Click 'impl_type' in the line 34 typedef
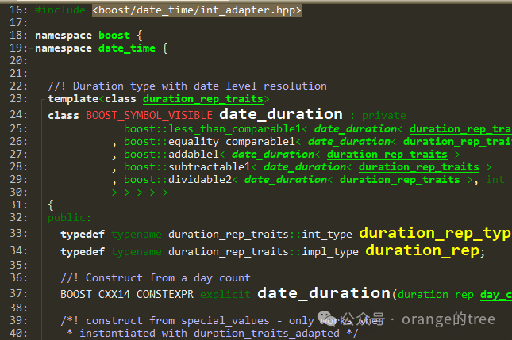The width and height of the screenshot is (512, 340). [330, 252]
